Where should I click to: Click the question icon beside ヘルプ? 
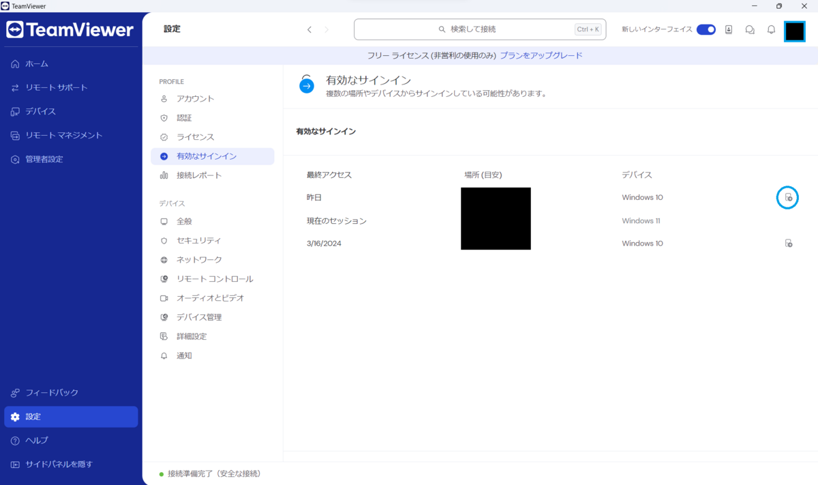(15, 441)
